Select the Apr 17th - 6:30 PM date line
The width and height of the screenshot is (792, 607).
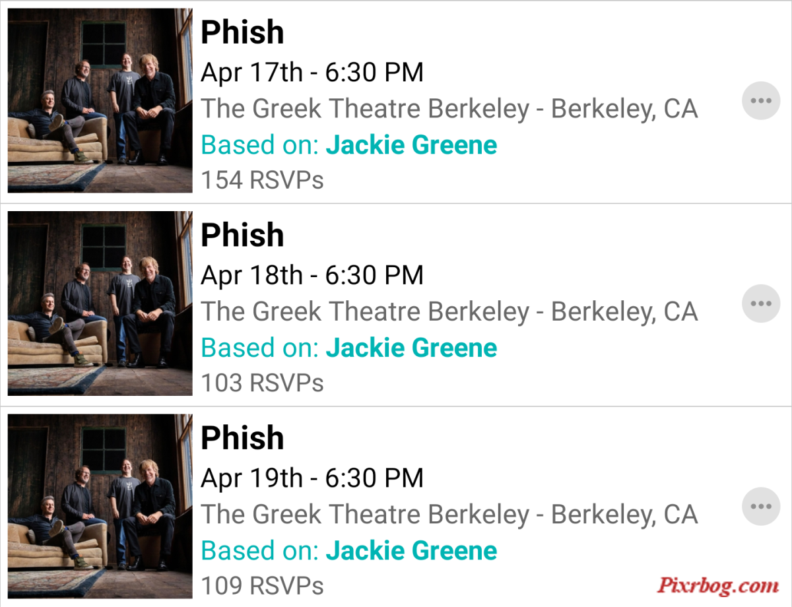(x=312, y=72)
